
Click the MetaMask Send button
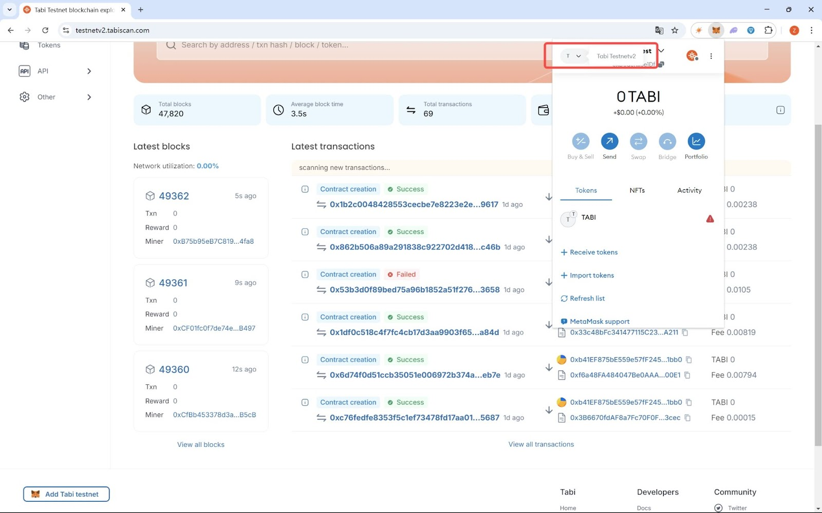[x=609, y=141]
